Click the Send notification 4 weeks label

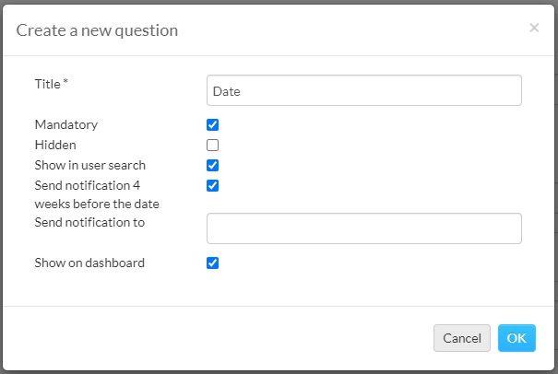pyautogui.click(x=97, y=194)
